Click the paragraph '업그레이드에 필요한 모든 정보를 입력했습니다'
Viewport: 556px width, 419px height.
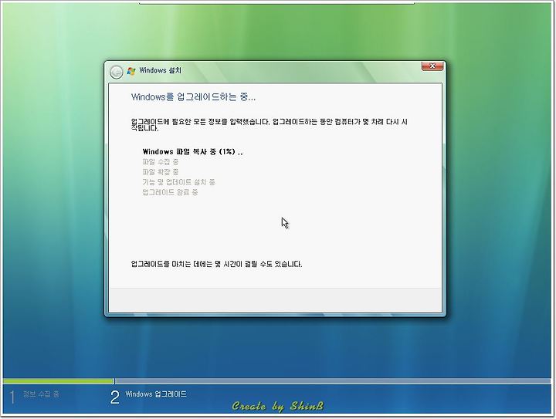click(x=270, y=125)
